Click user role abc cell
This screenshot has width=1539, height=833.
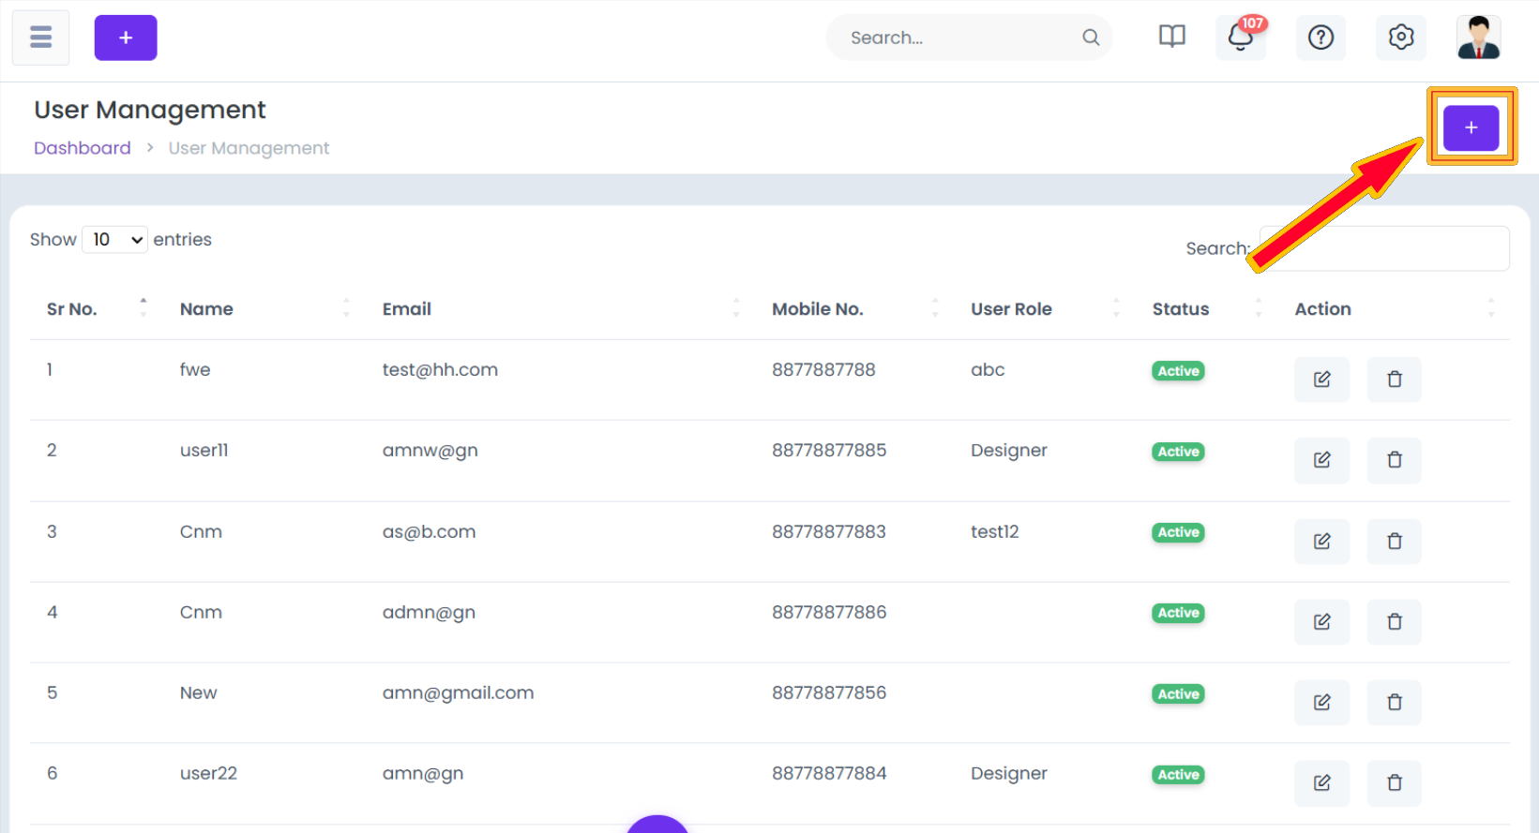point(988,370)
